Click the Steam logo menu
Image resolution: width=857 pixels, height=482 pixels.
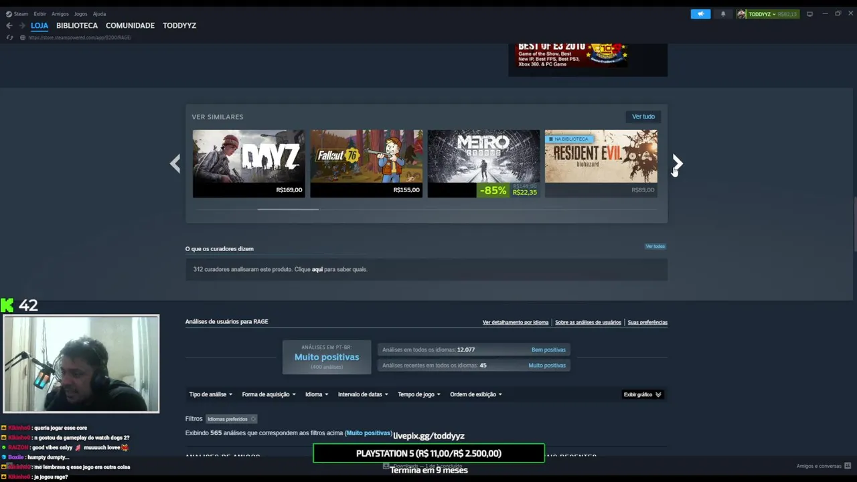click(x=17, y=13)
